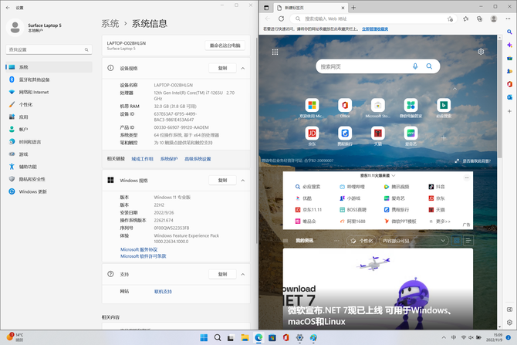This screenshot has height=345, width=517.
Task: Select 辅助功能 in the Settings sidebar
Action: click(x=49, y=167)
